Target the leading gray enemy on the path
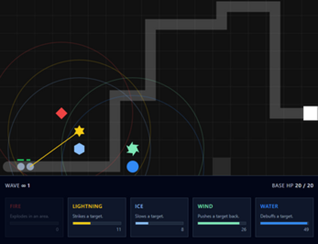This screenshot has height=244, width=318. coord(30,167)
